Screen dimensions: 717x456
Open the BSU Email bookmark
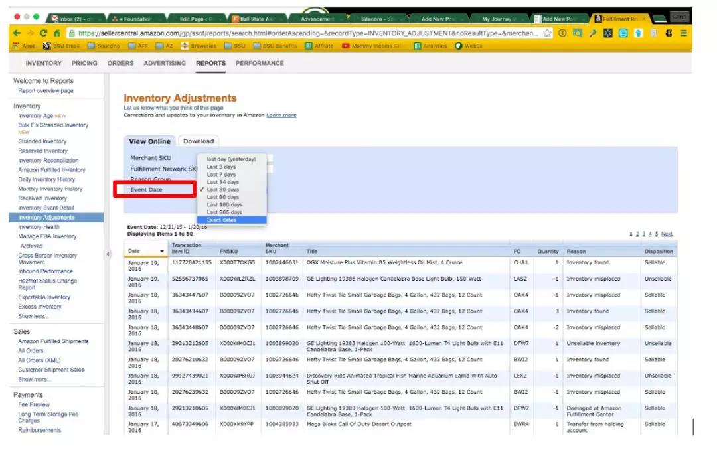point(61,46)
